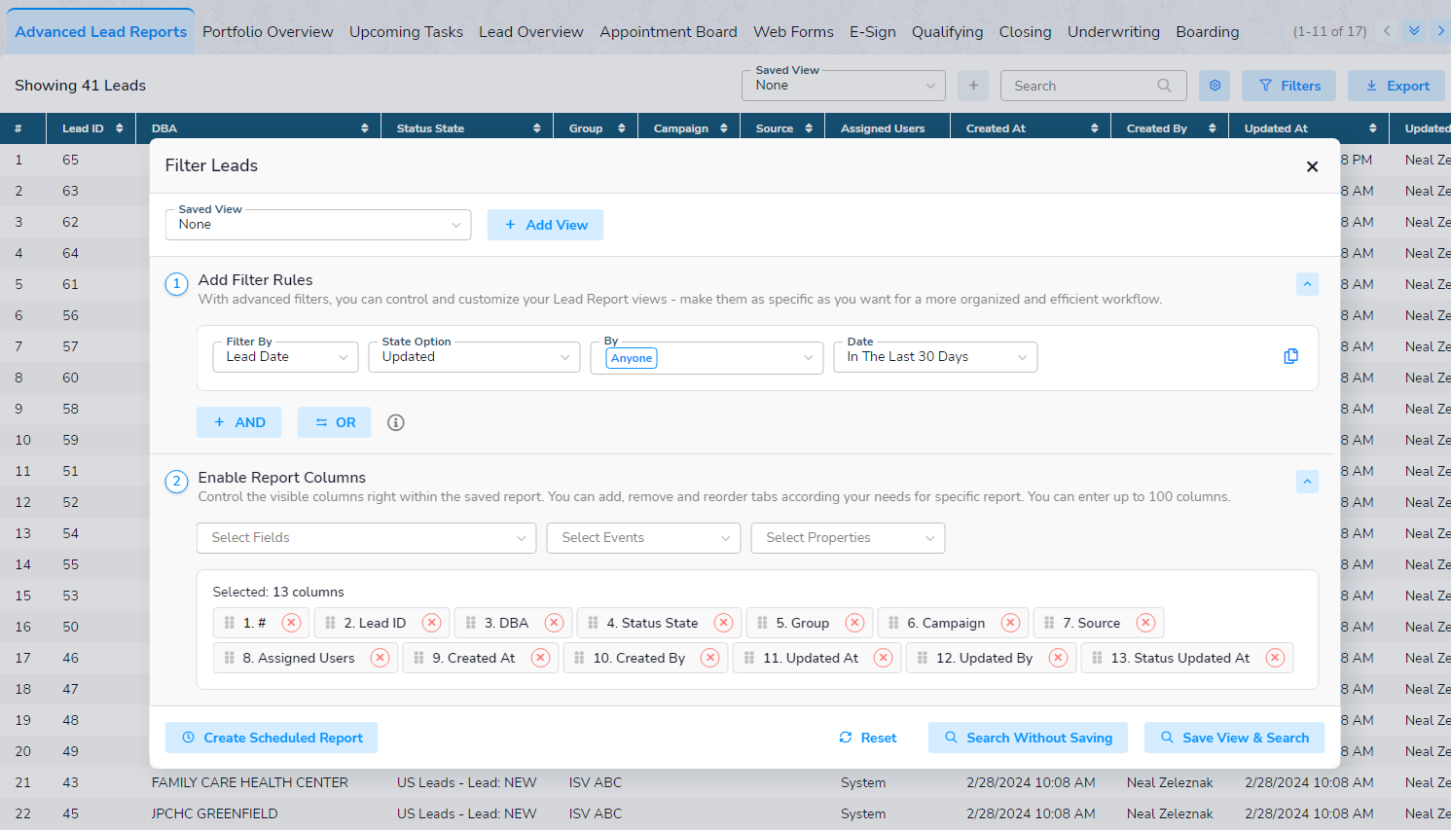Open the State Option dropdown
This screenshot has height=830, width=1451.
(474, 357)
